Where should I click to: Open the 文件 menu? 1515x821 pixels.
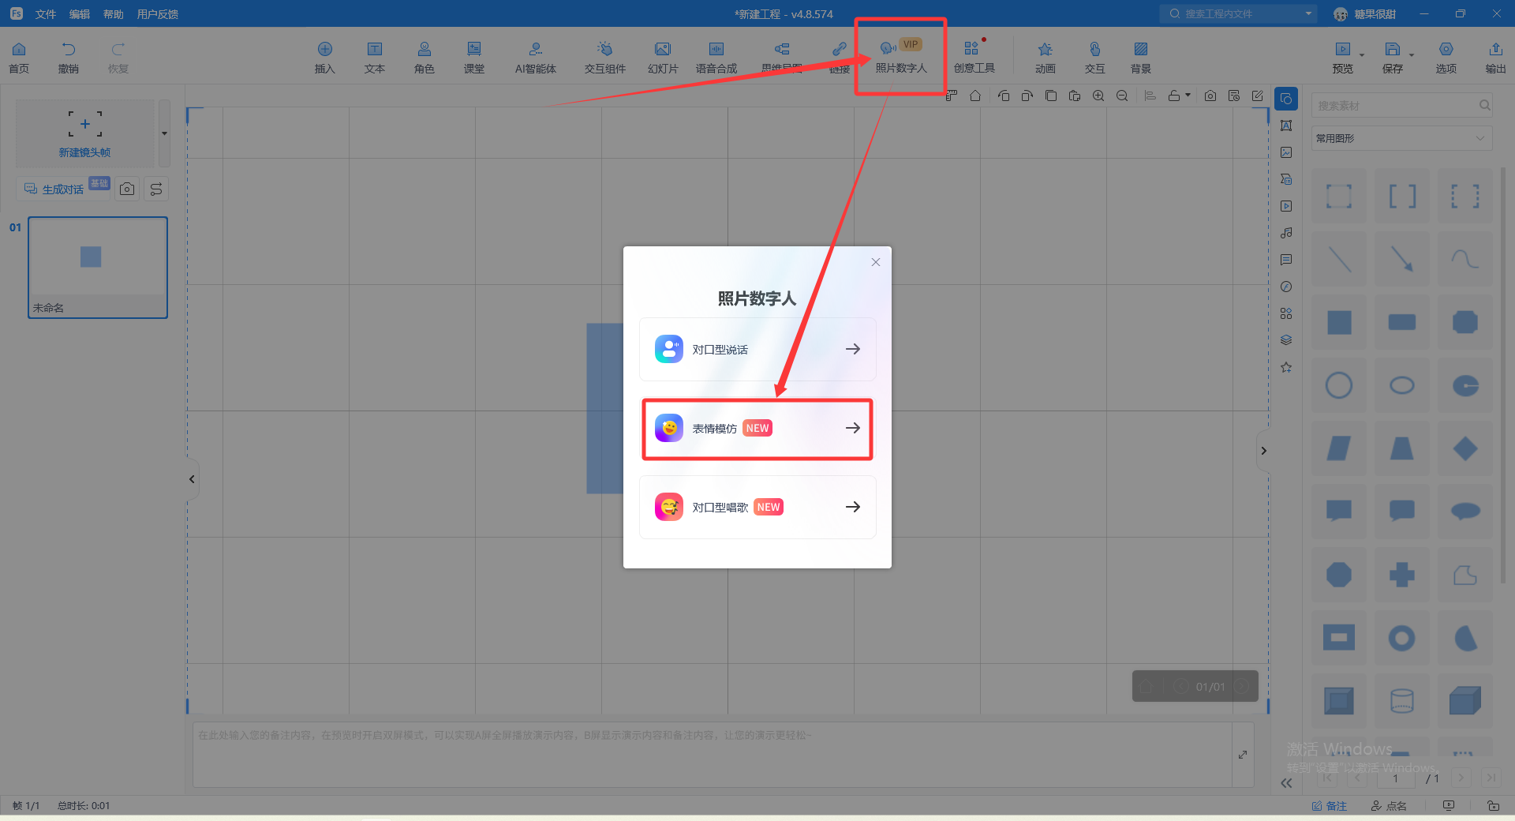46,14
